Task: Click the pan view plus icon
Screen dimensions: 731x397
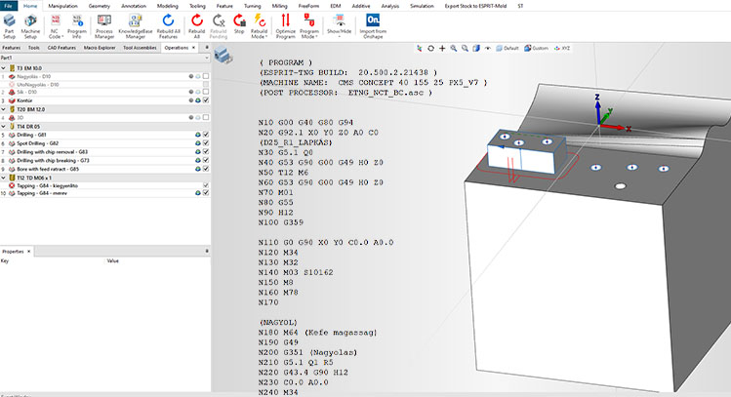Action: coord(442,48)
